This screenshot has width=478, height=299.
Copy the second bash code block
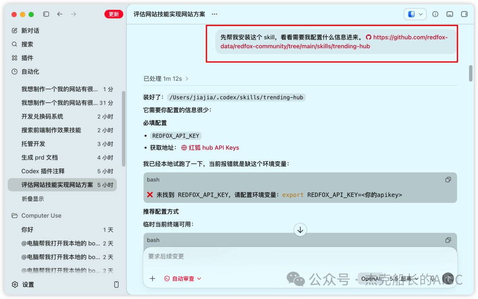pos(448,240)
